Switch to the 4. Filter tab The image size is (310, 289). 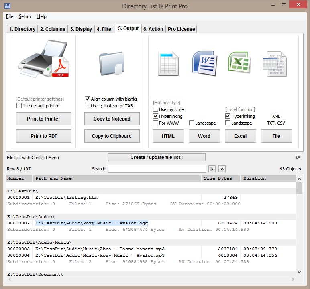point(105,29)
